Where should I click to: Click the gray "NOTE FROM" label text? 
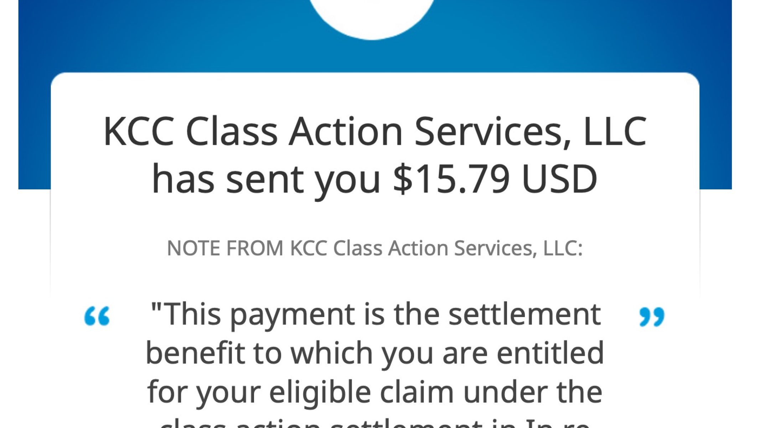(225, 248)
